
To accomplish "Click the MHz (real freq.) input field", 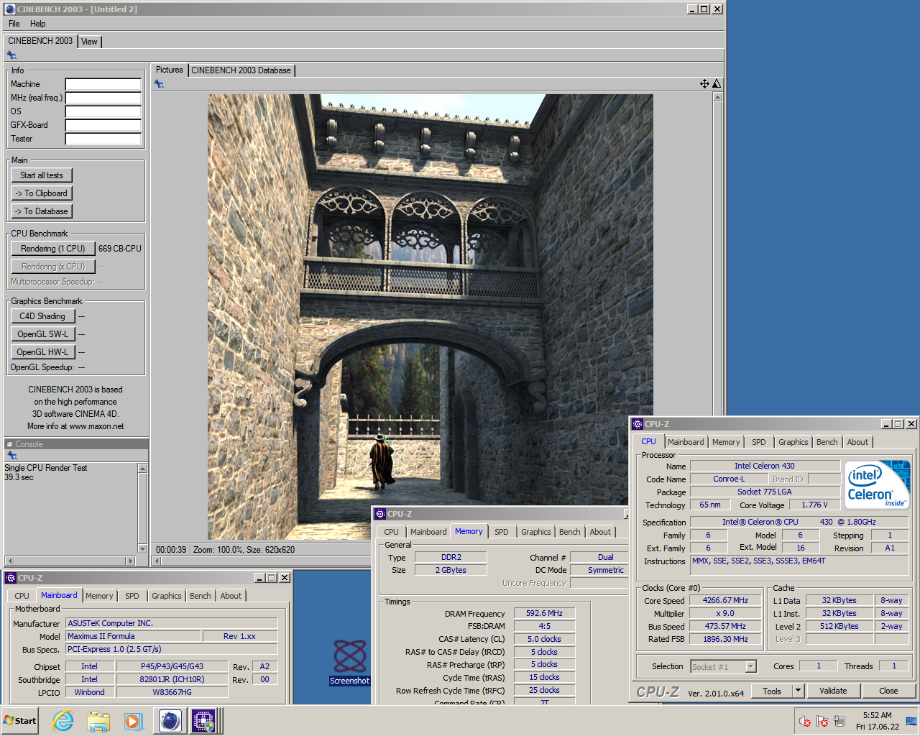I will (103, 98).
